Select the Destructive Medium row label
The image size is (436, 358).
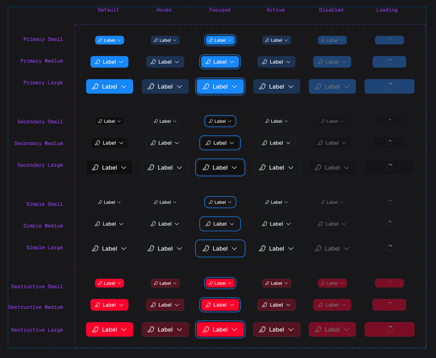pyautogui.click(x=35, y=307)
